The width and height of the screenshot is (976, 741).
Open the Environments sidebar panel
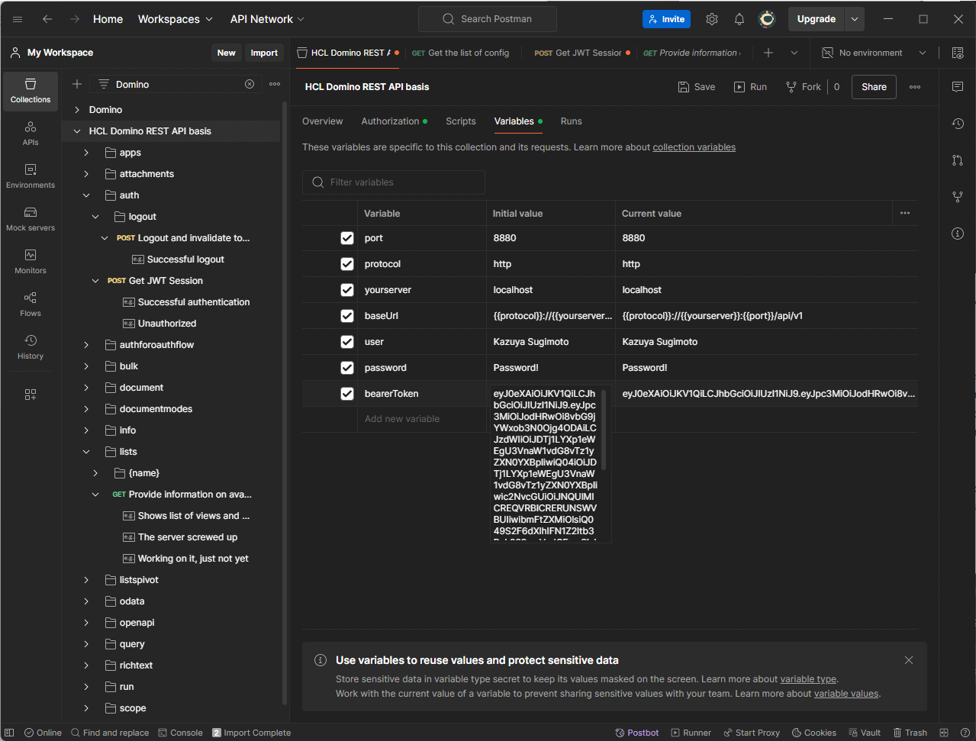[31, 176]
